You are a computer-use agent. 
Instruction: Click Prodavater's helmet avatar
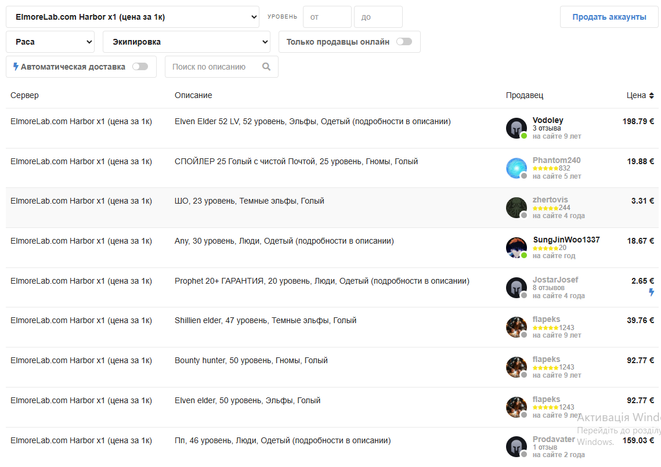click(x=516, y=447)
